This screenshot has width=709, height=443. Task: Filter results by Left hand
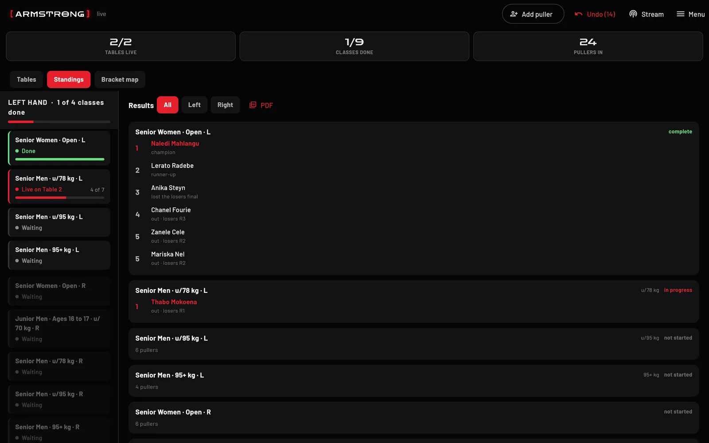coord(194,105)
